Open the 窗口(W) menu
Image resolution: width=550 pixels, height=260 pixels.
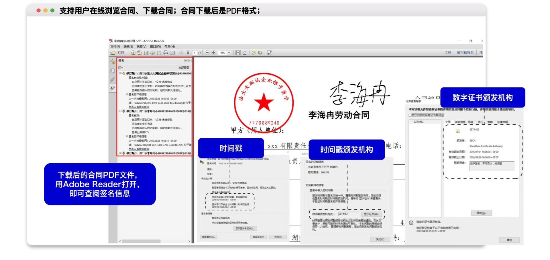click(155, 47)
